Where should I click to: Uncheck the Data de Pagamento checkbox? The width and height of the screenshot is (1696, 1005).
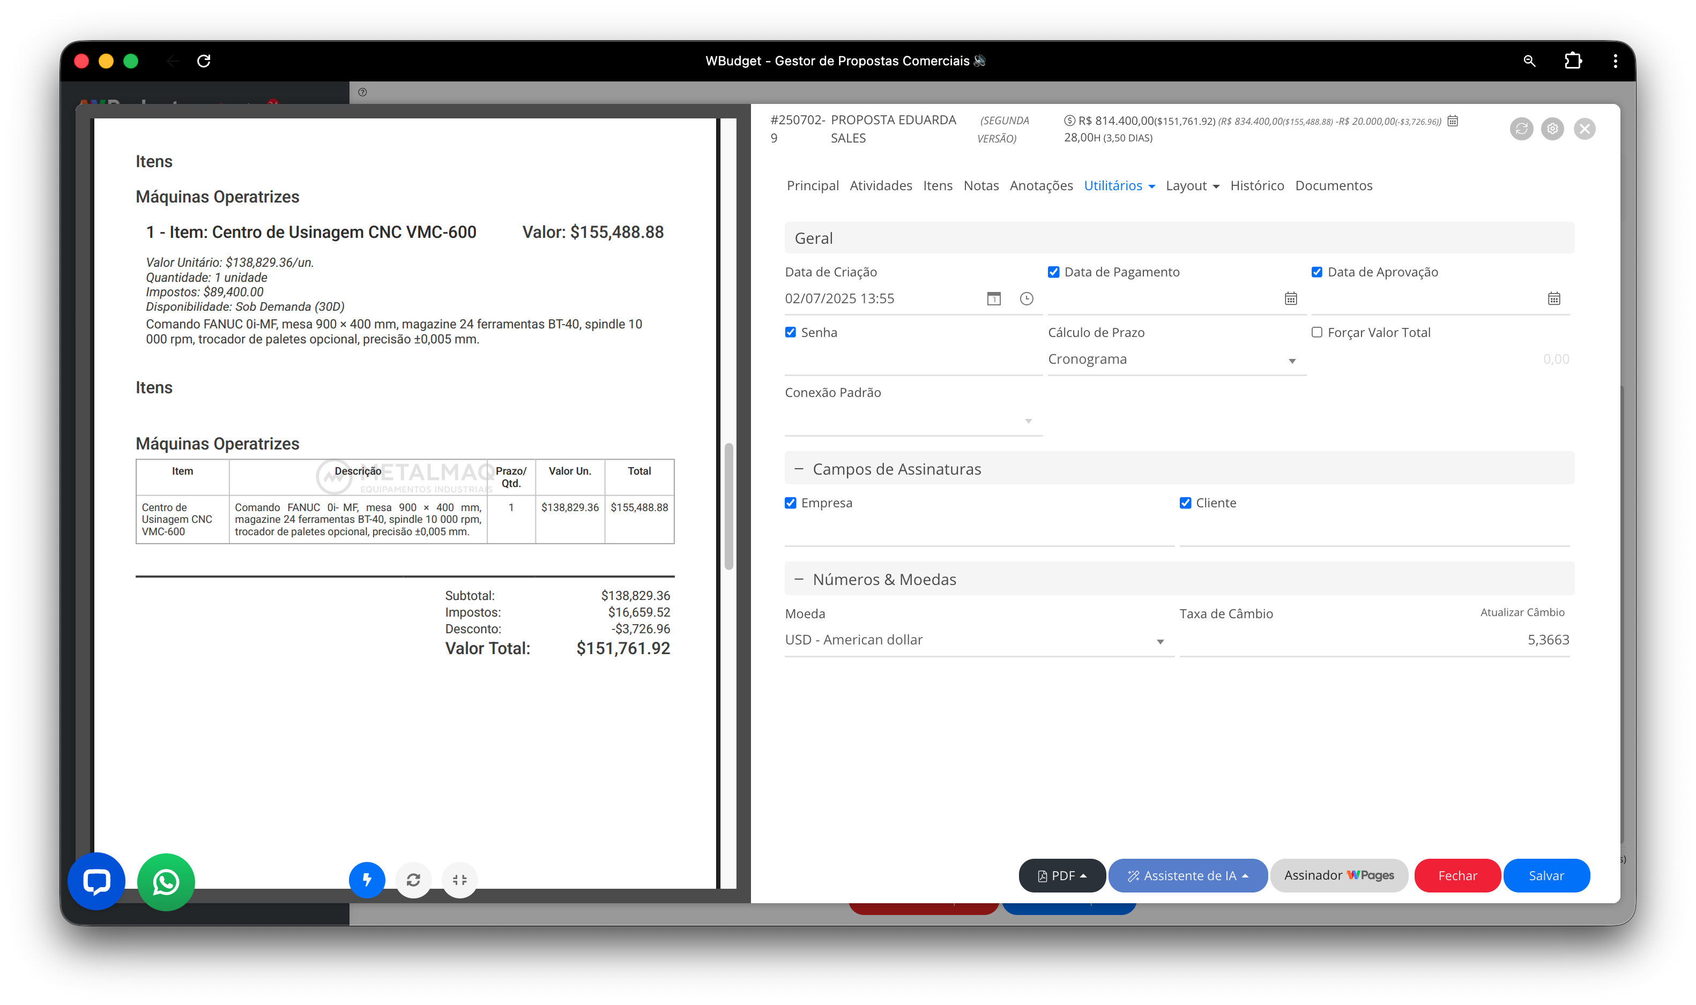point(1054,272)
